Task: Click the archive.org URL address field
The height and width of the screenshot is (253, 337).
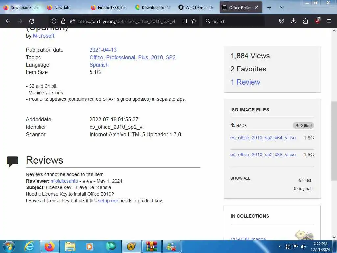Action: coord(126,21)
